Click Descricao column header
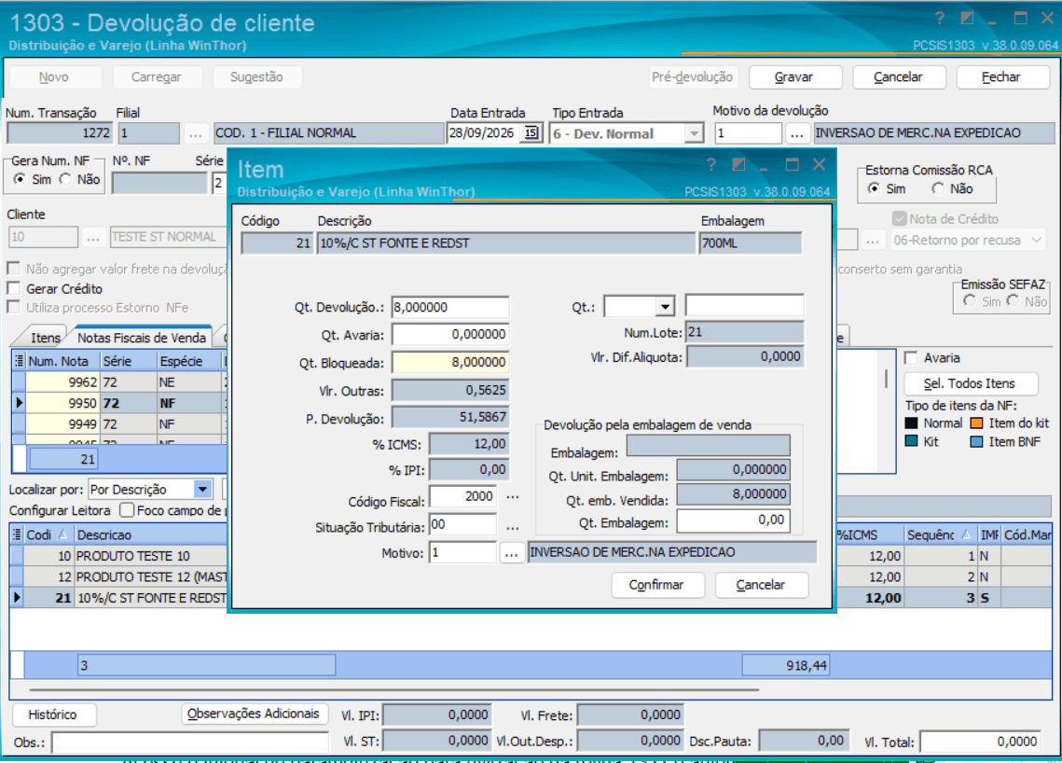The height and width of the screenshot is (763, 1062). pyautogui.click(x=150, y=534)
